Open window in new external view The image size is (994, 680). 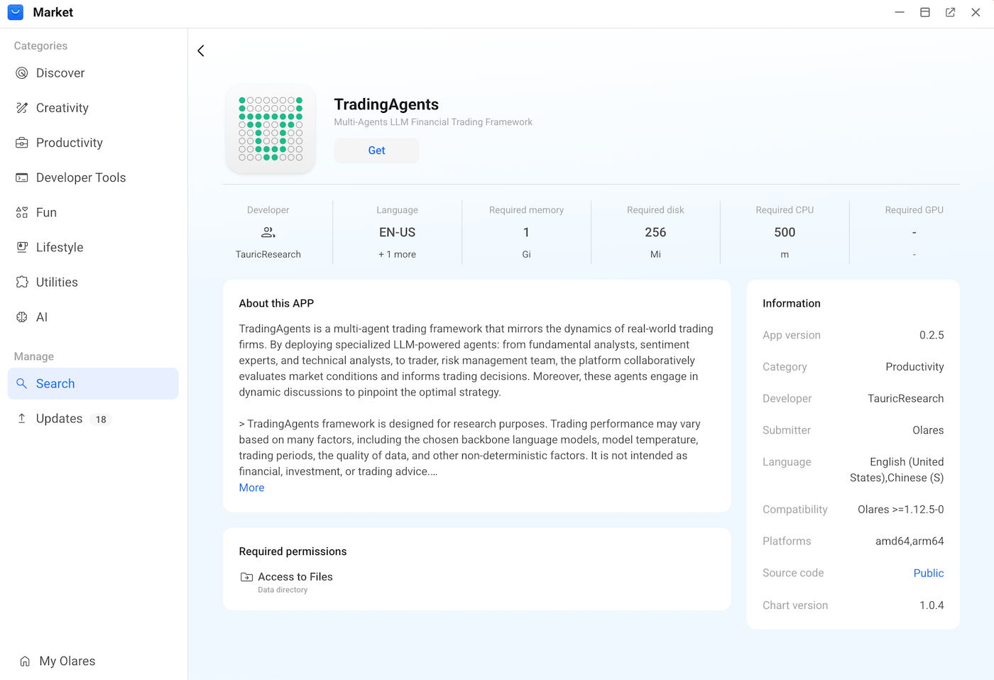tap(950, 12)
